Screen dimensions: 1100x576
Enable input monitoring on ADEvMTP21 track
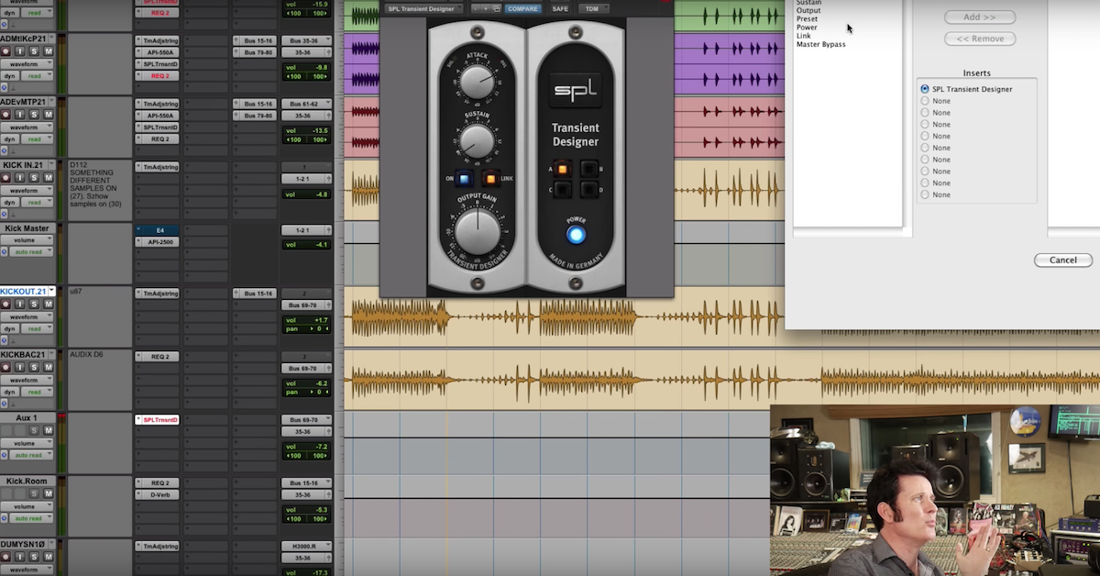[19, 115]
